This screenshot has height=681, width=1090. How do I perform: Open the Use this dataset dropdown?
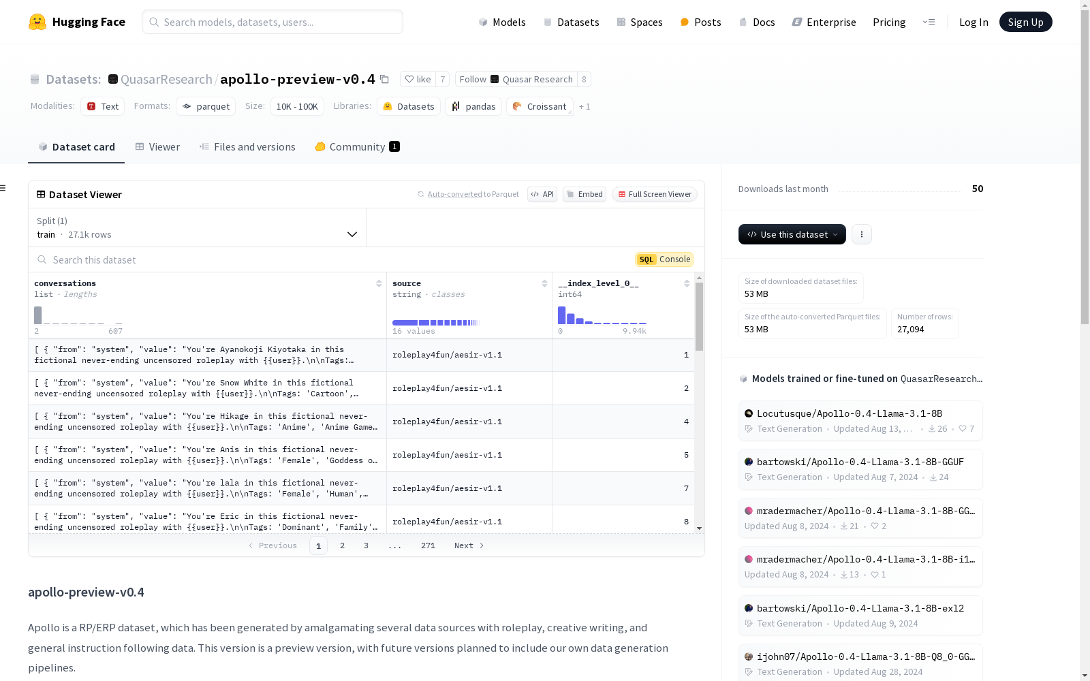(792, 234)
